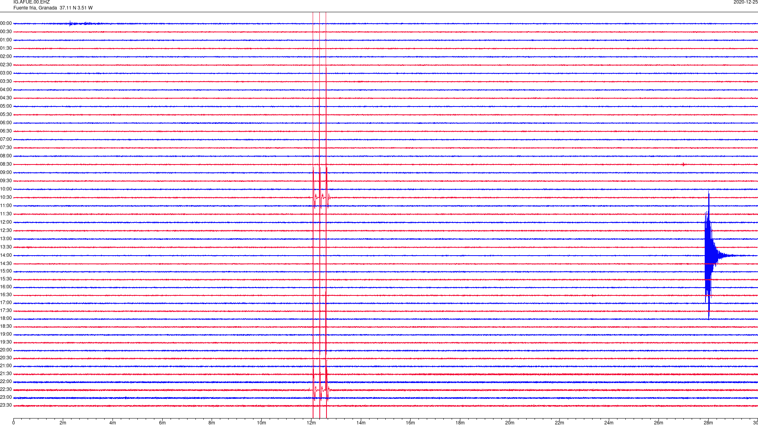The height and width of the screenshot is (426, 758).
Task: Click the station code IG.AFUE.00.EHZ
Action: pyautogui.click(x=32, y=2)
